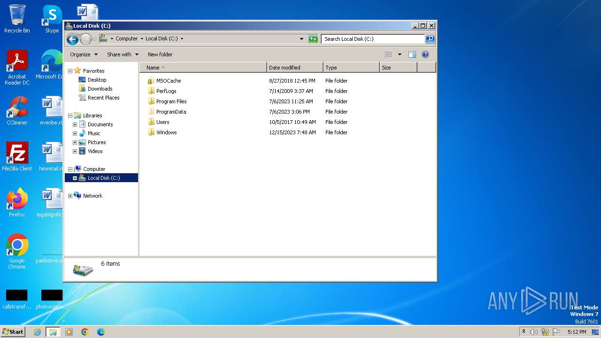The image size is (601, 338).
Task: Click the Recycle Bin desktop icon
Action: click(x=17, y=19)
